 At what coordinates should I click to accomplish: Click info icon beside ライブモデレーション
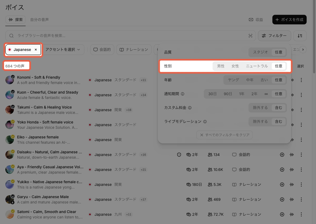point(205,122)
